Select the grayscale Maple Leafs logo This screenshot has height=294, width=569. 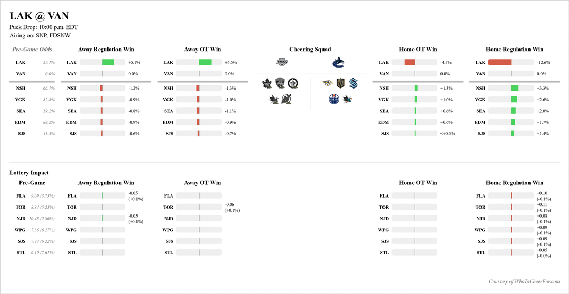(267, 83)
